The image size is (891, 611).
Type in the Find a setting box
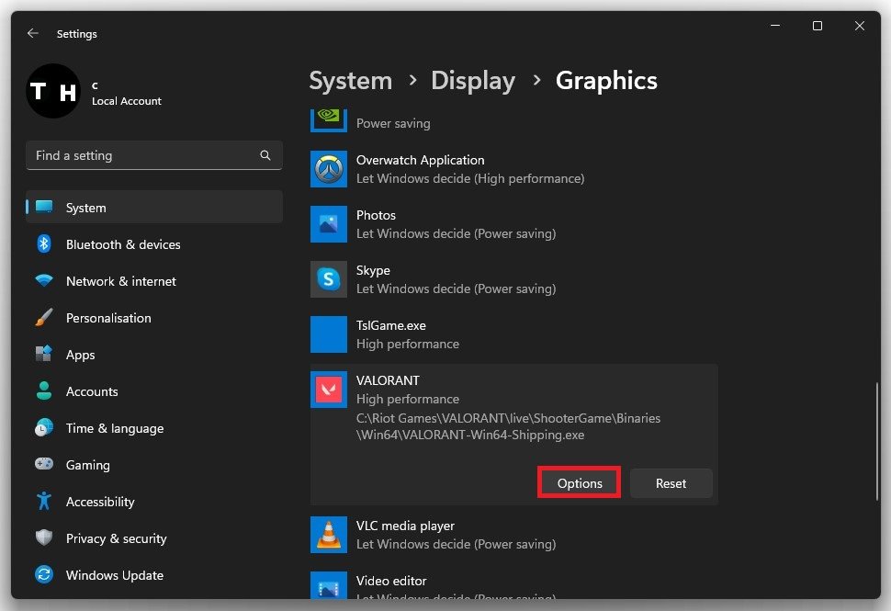pyautogui.click(x=142, y=155)
